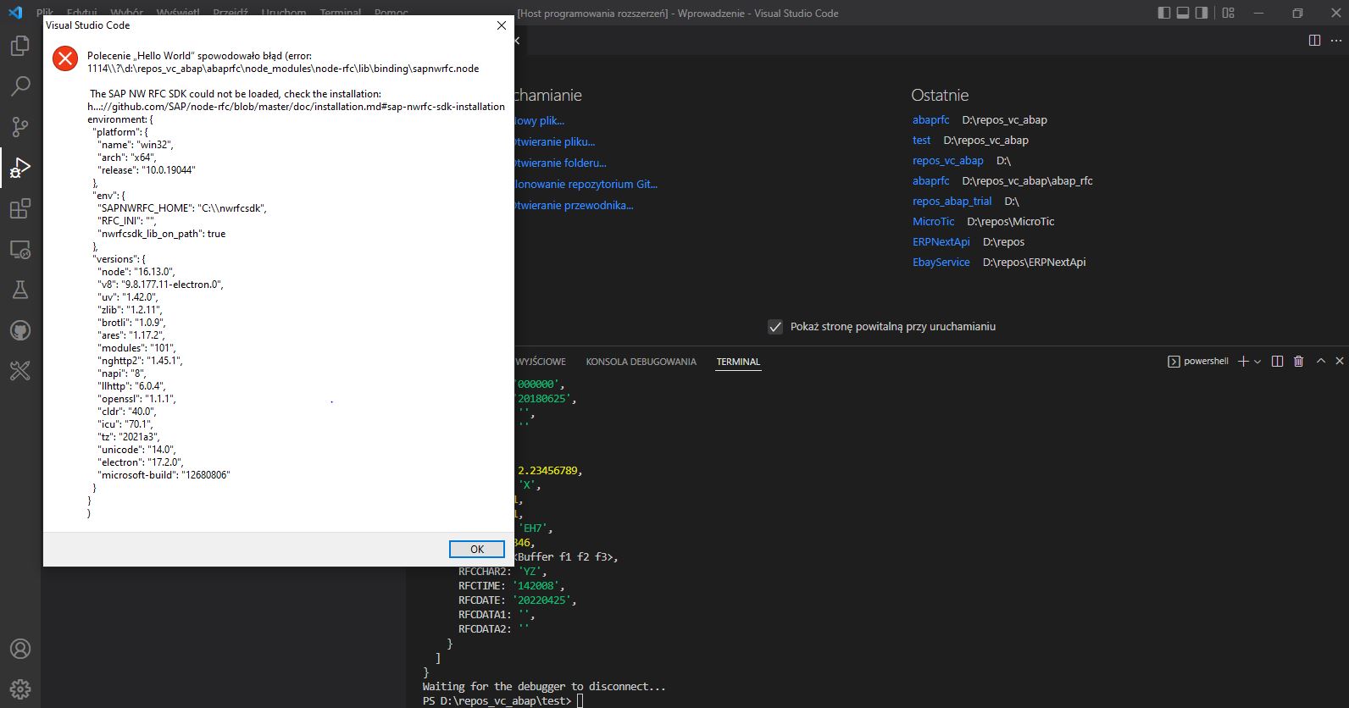Click the VS Code logo in title bar

pos(15,12)
